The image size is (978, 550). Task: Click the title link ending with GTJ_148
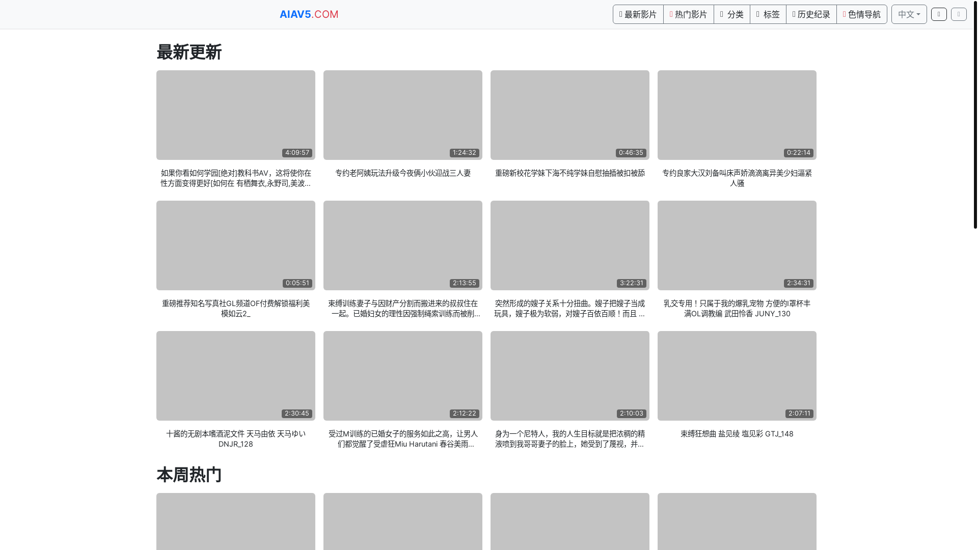[x=737, y=434]
